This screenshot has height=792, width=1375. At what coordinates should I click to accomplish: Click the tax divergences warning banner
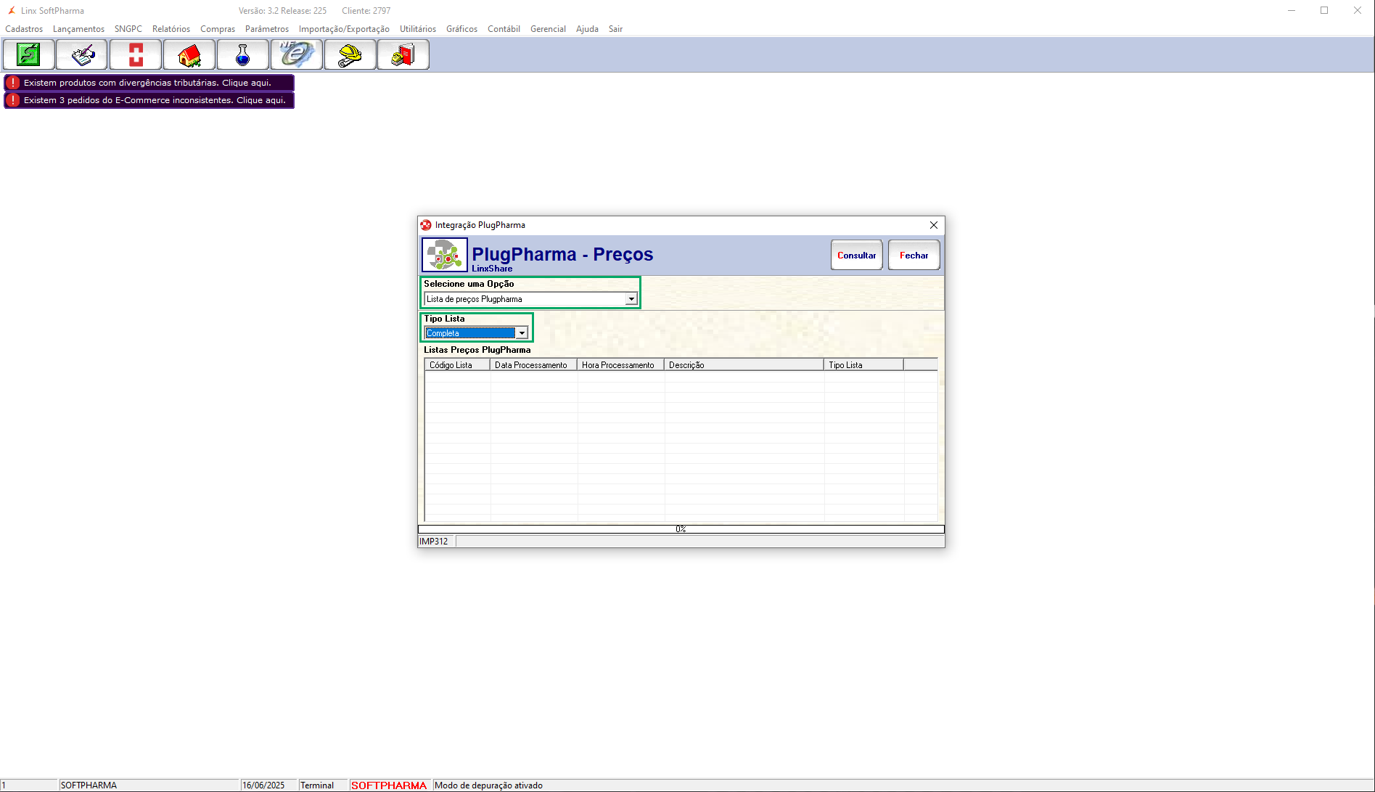coord(149,83)
